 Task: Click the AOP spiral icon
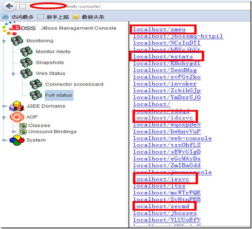(x=17, y=117)
